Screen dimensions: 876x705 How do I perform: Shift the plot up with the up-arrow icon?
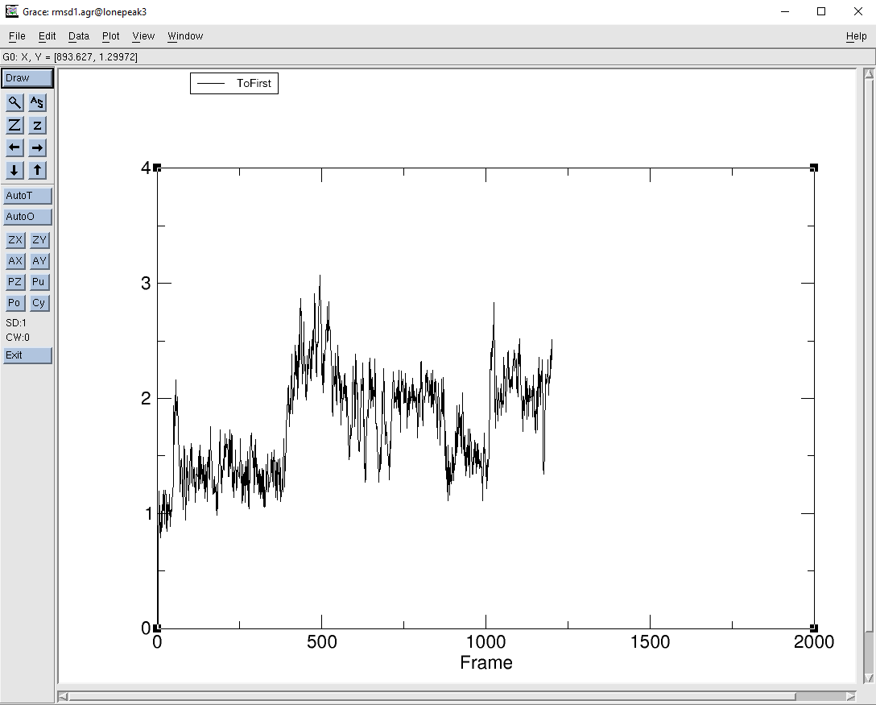point(36,170)
